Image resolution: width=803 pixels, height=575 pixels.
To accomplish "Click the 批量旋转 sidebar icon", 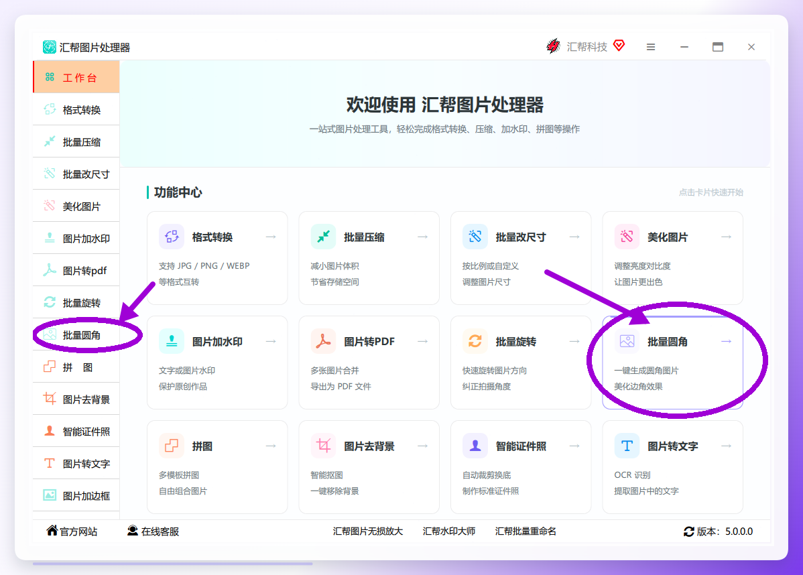I will 50,302.
